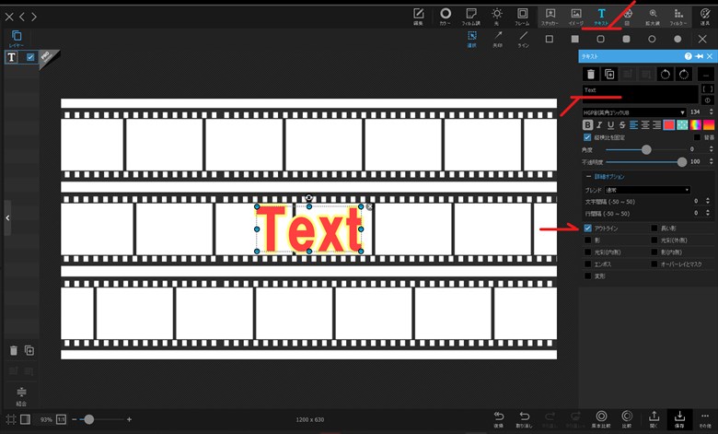This screenshot has width=718, height=434.
Task: Choose the 選択 (Select) object tool
Action: click(472, 40)
